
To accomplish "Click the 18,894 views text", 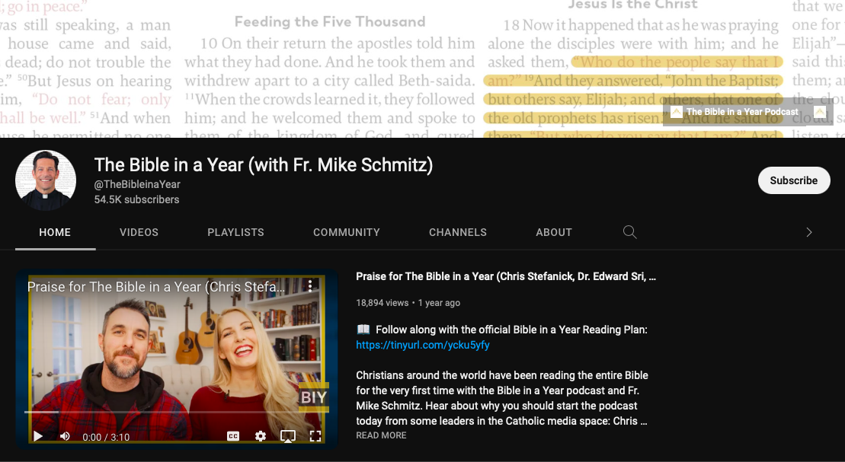I will pos(382,303).
